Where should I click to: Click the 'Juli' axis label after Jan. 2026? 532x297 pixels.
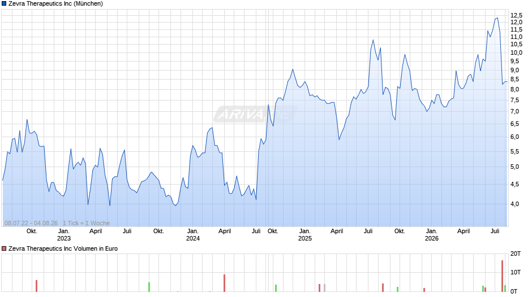(x=495, y=232)
